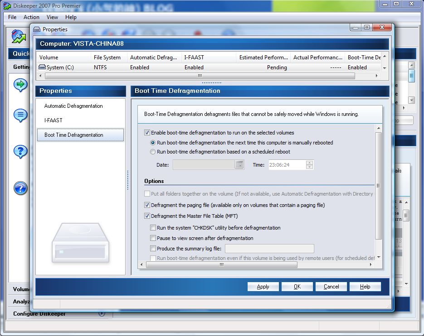Click the speech bubble question mark icon
424x336 pixels.
click(20, 152)
